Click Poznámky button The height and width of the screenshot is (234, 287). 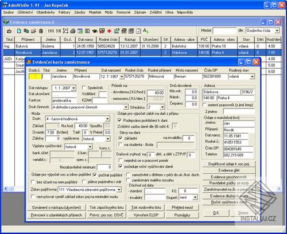[183, 215]
